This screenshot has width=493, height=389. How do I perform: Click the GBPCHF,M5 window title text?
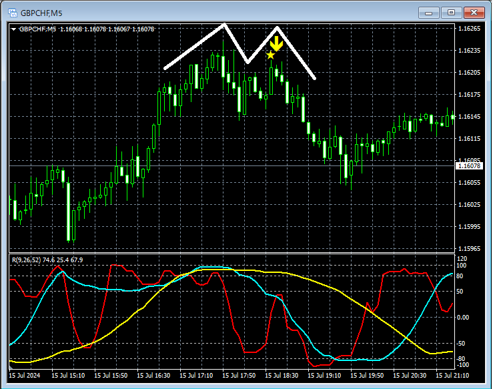pos(41,13)
